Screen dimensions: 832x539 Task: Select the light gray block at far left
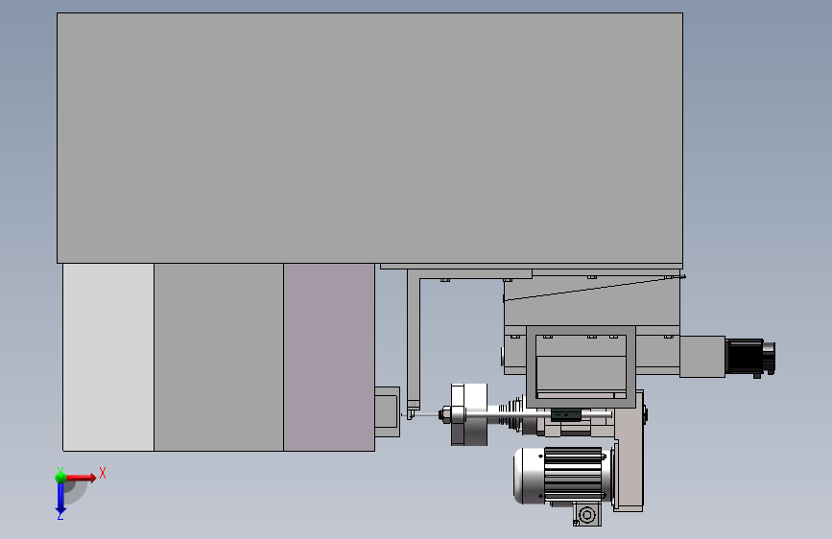click(108, 357)
